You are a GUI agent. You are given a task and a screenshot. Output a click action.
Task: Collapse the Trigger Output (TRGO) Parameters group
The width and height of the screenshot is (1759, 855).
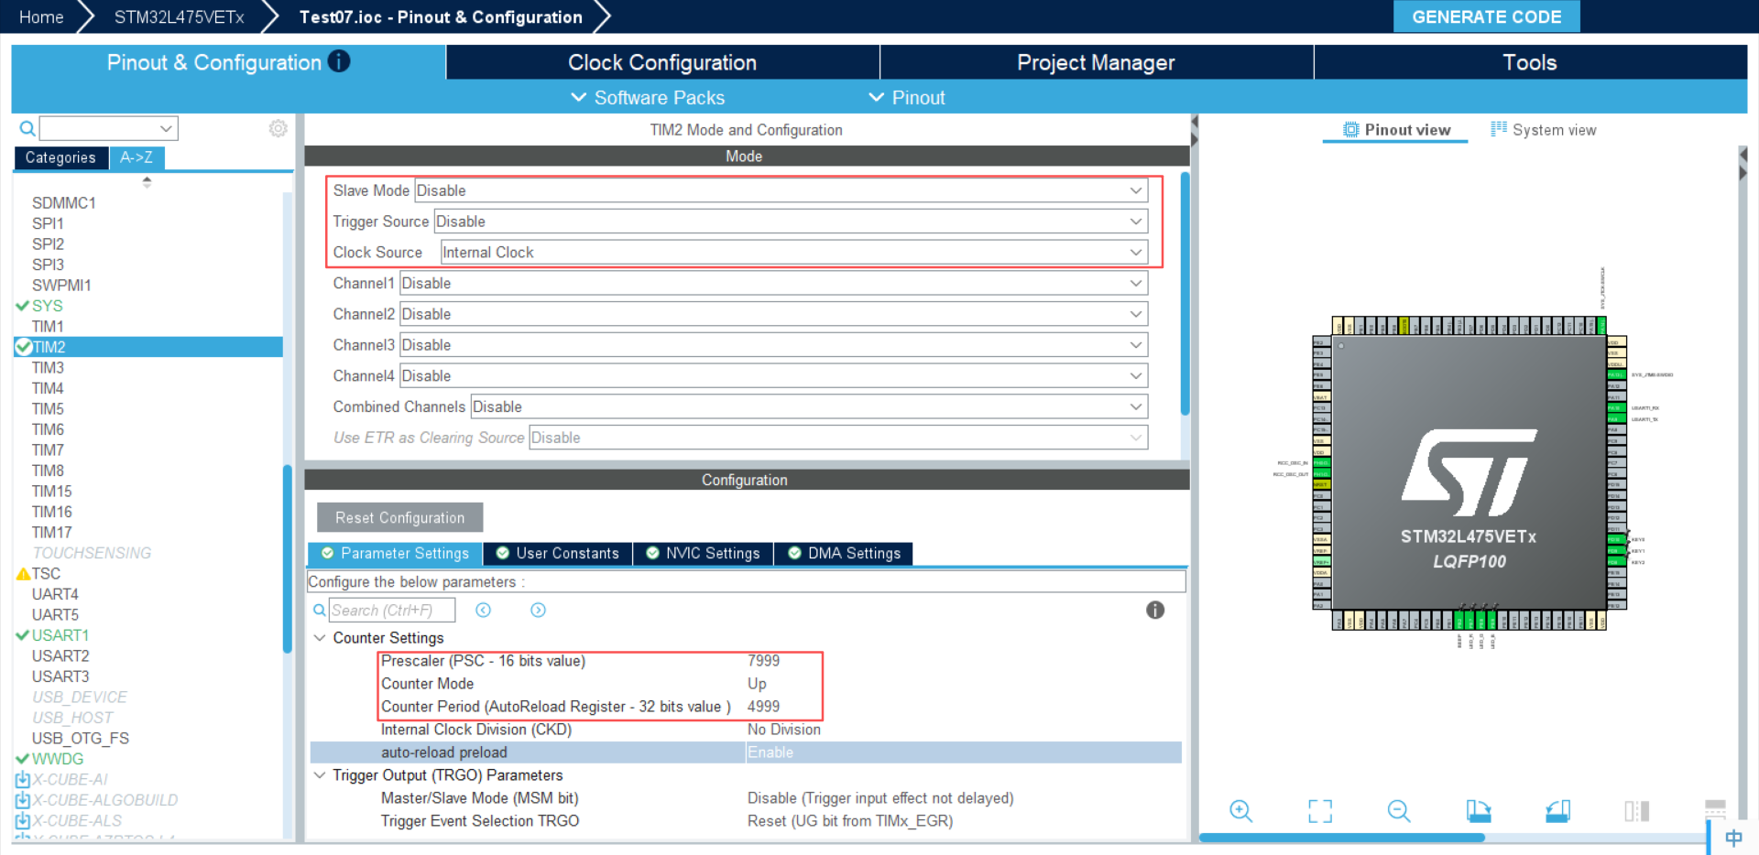pos(320,775)
